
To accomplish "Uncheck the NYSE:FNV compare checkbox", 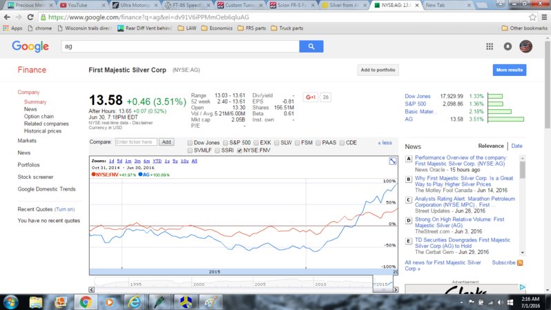I will pos(240,151).
